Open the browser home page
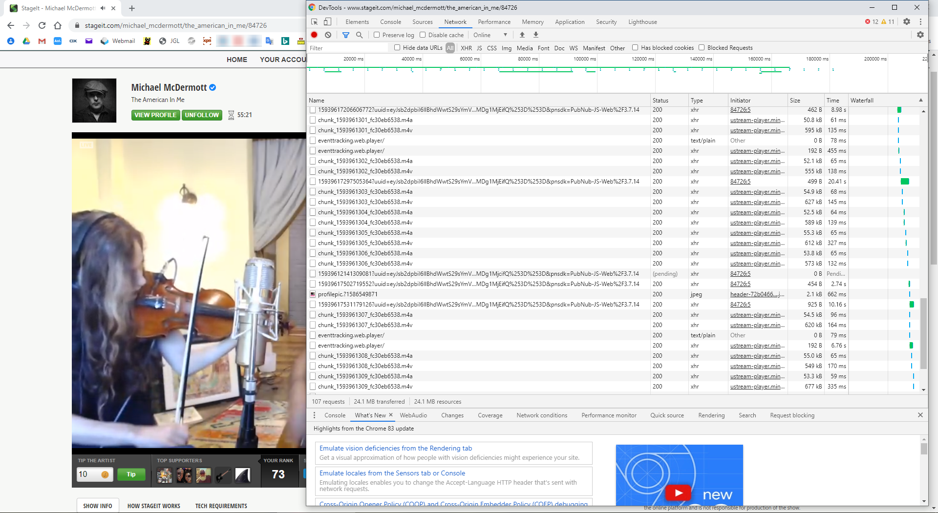Image resolution: width=938 pixels, height=513 pixels. tap(58, 25)
